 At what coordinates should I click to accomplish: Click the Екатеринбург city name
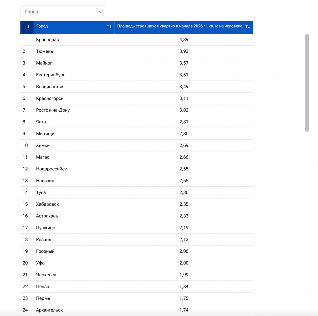coord(50,75)
